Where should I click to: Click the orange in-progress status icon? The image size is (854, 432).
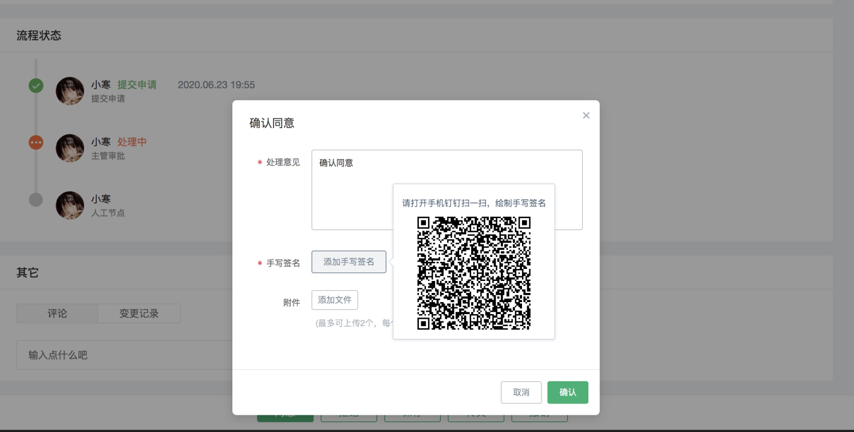(36, 142)
